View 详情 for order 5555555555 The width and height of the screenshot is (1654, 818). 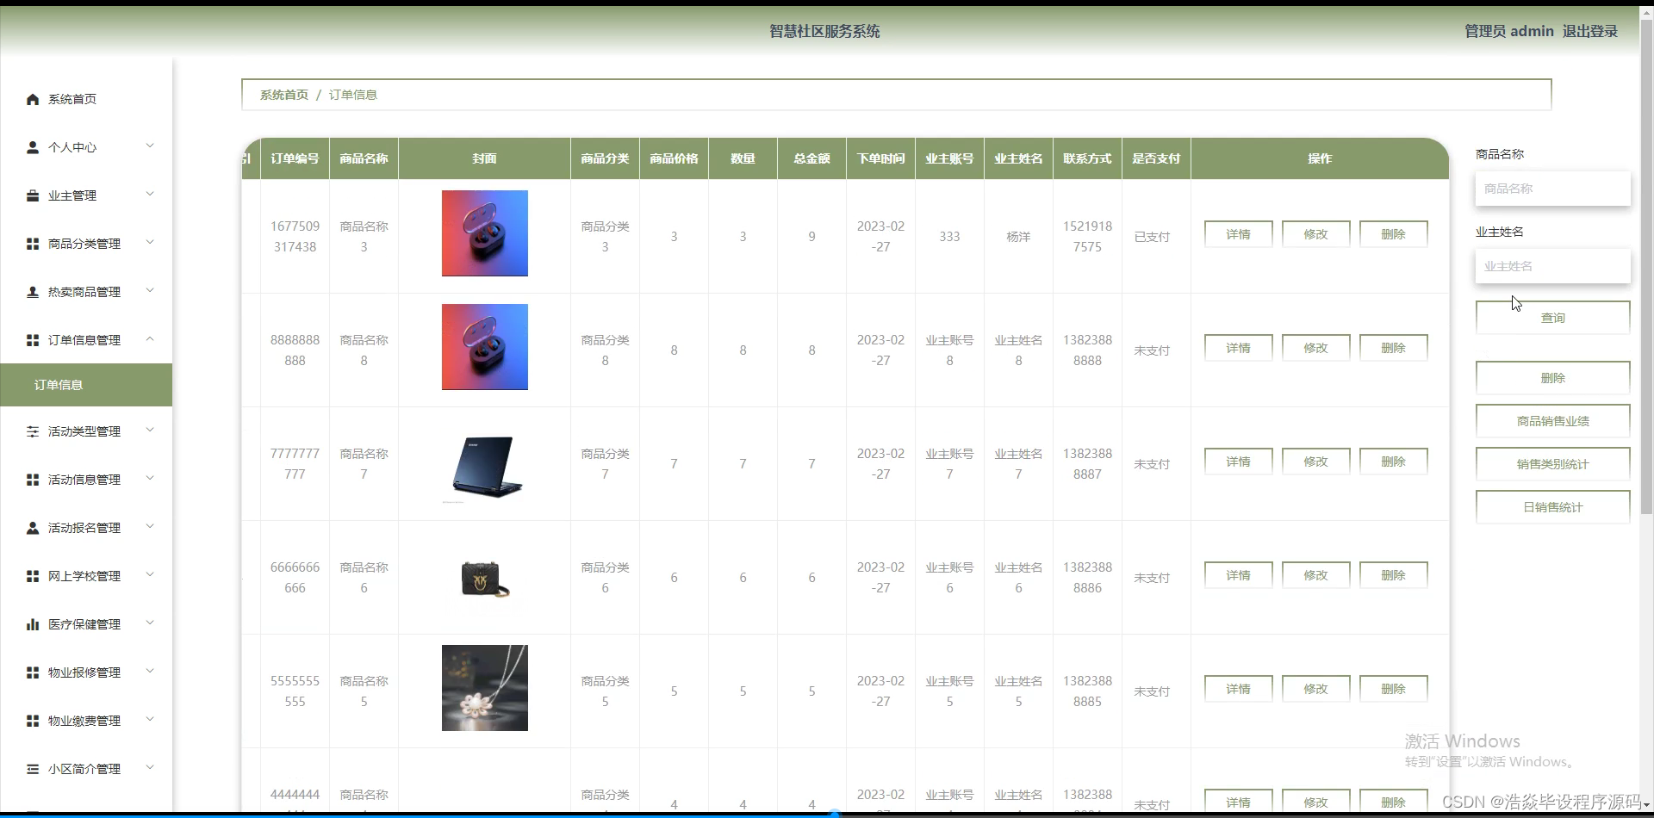pos(1238,689)
